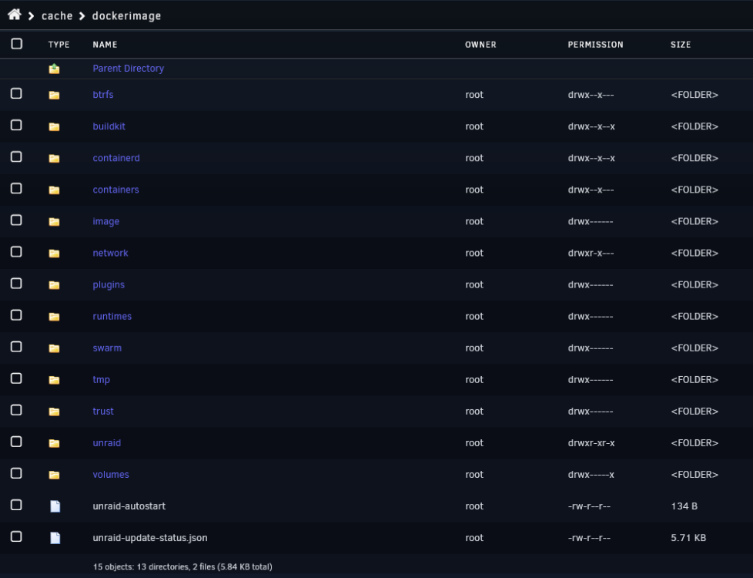Open the Parent Directory link

pyautogui.click(x=129, y=69)
